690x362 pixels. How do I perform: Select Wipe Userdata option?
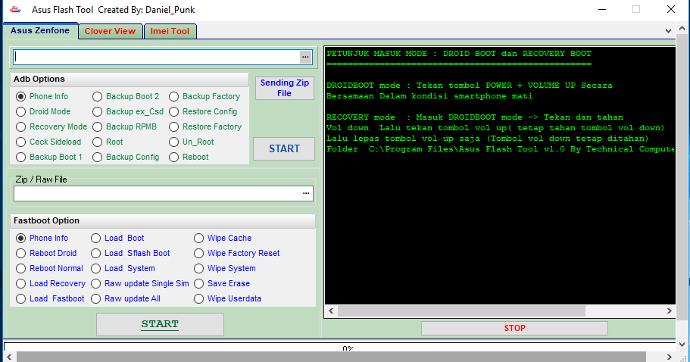click(x=227, y=298)
